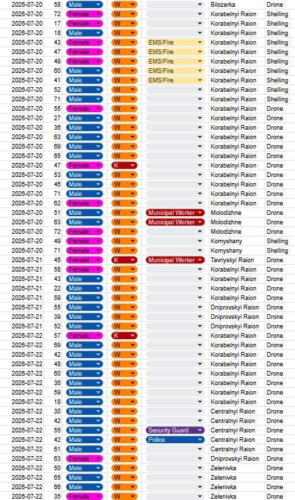Open Male dropdown for 07-22 age 61 row
295x500 pixels.
(x=84, y=449)
